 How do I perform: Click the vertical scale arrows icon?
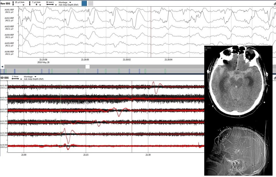click(13, 3)
